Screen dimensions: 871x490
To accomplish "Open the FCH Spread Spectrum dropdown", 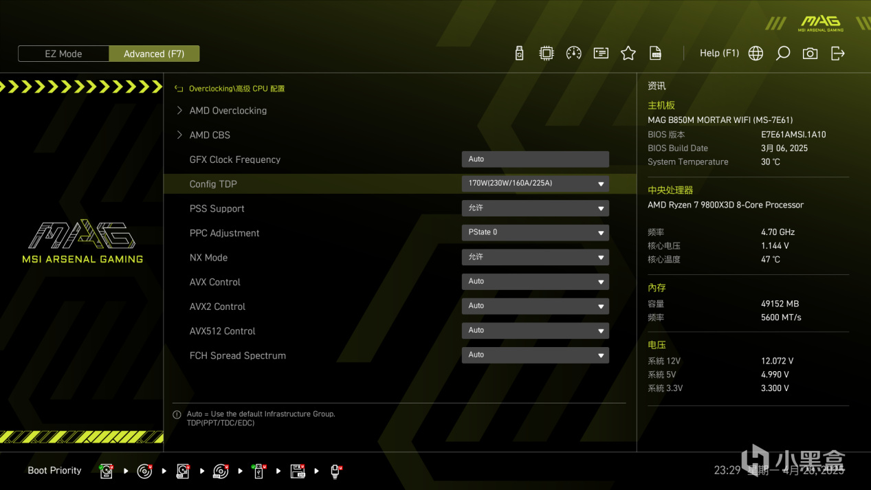I will point(536,355).
